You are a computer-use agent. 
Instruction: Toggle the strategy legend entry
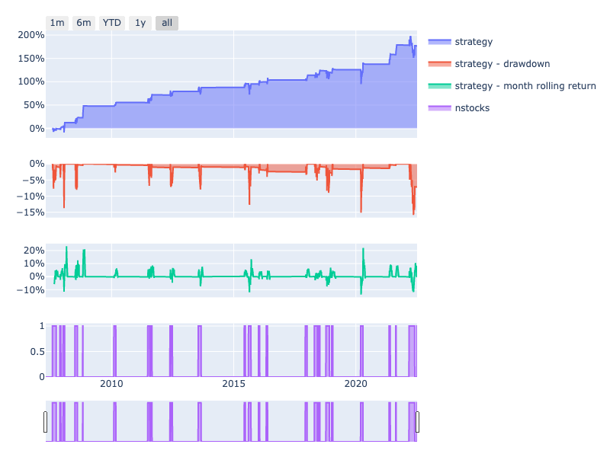(474, 41)
